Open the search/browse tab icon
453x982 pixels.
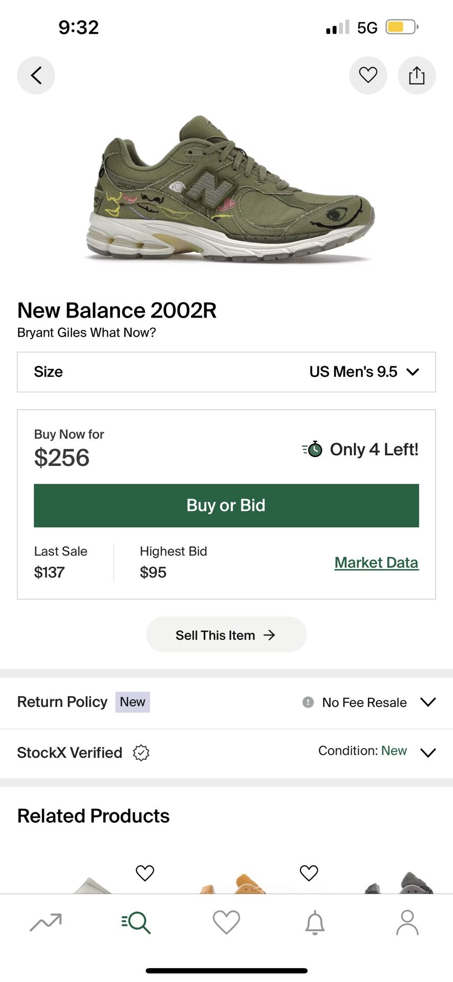click(136, 923)
